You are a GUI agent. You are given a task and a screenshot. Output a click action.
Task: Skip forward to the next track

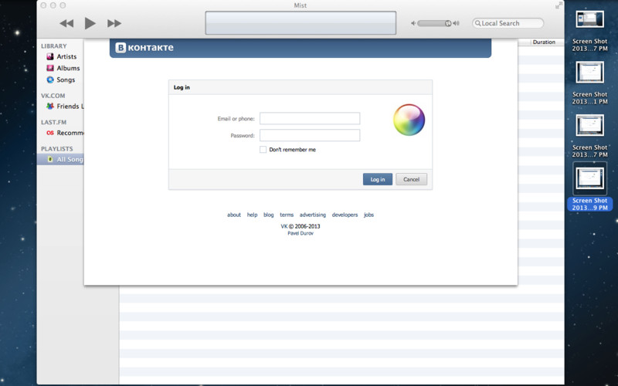[x=114, y=23]
